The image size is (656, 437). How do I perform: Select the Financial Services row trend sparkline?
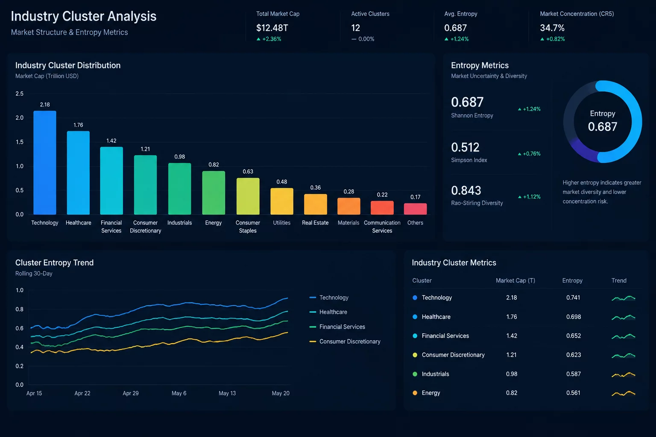point(624,336)
